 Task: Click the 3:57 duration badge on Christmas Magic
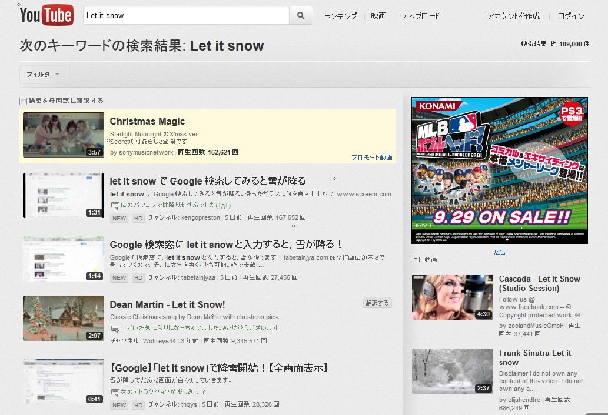(94, 152)
